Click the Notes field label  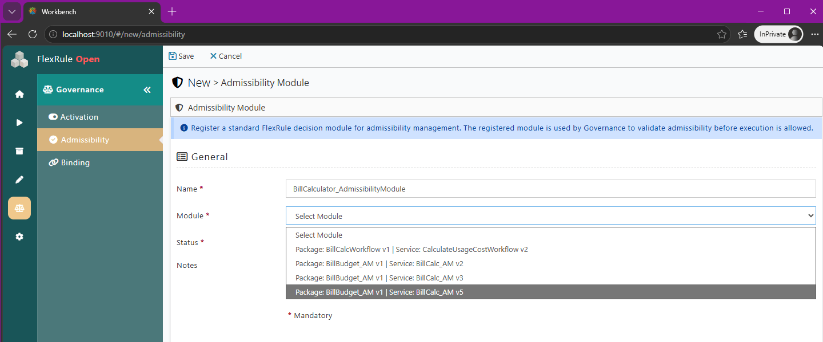[187, 265]
